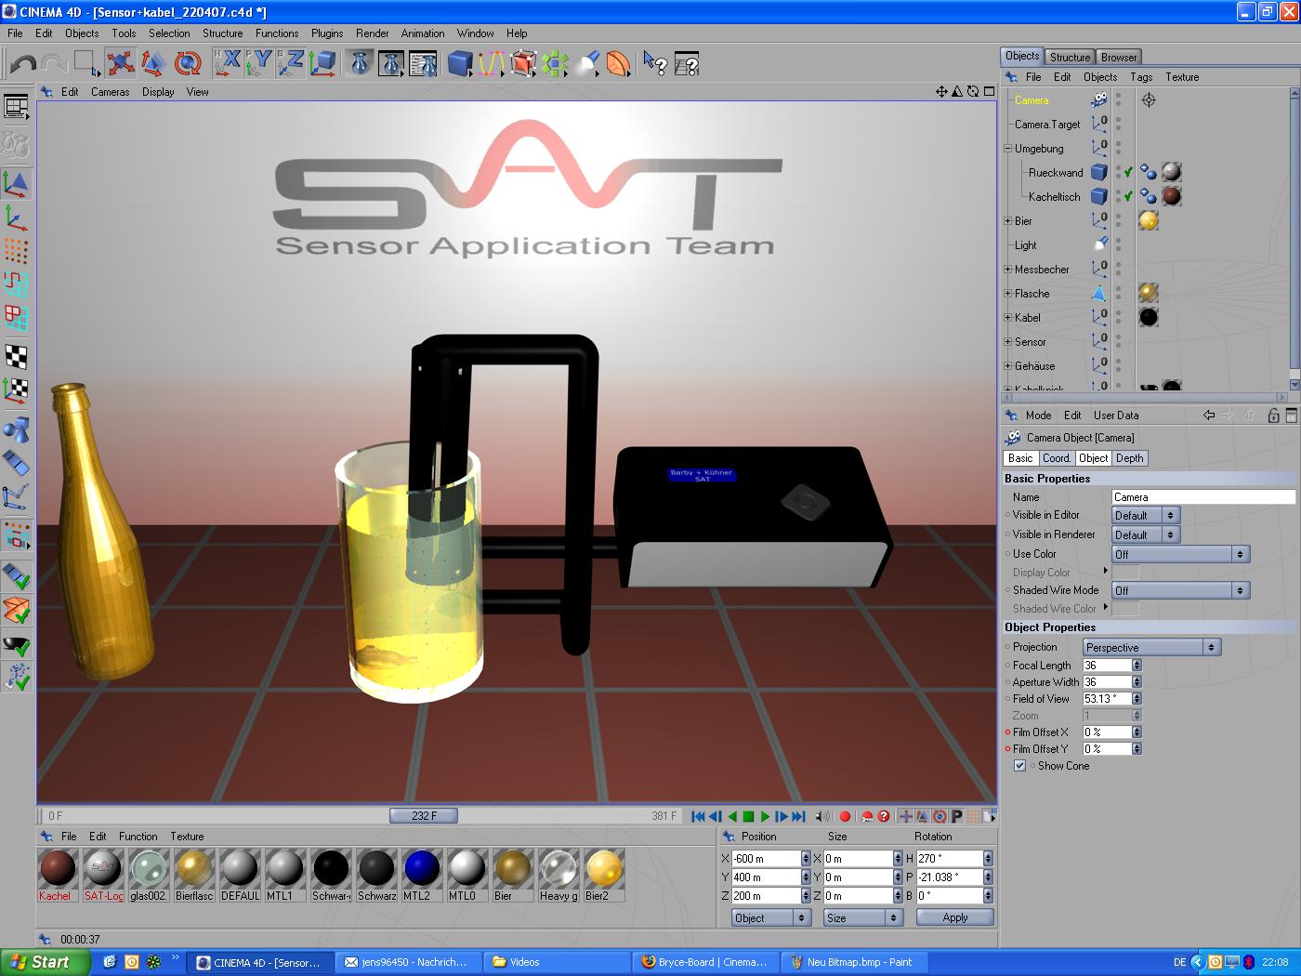The image size is (1301, 976).
Task: Select the Scale tool in top toolbar
Action: coord(153,63)
